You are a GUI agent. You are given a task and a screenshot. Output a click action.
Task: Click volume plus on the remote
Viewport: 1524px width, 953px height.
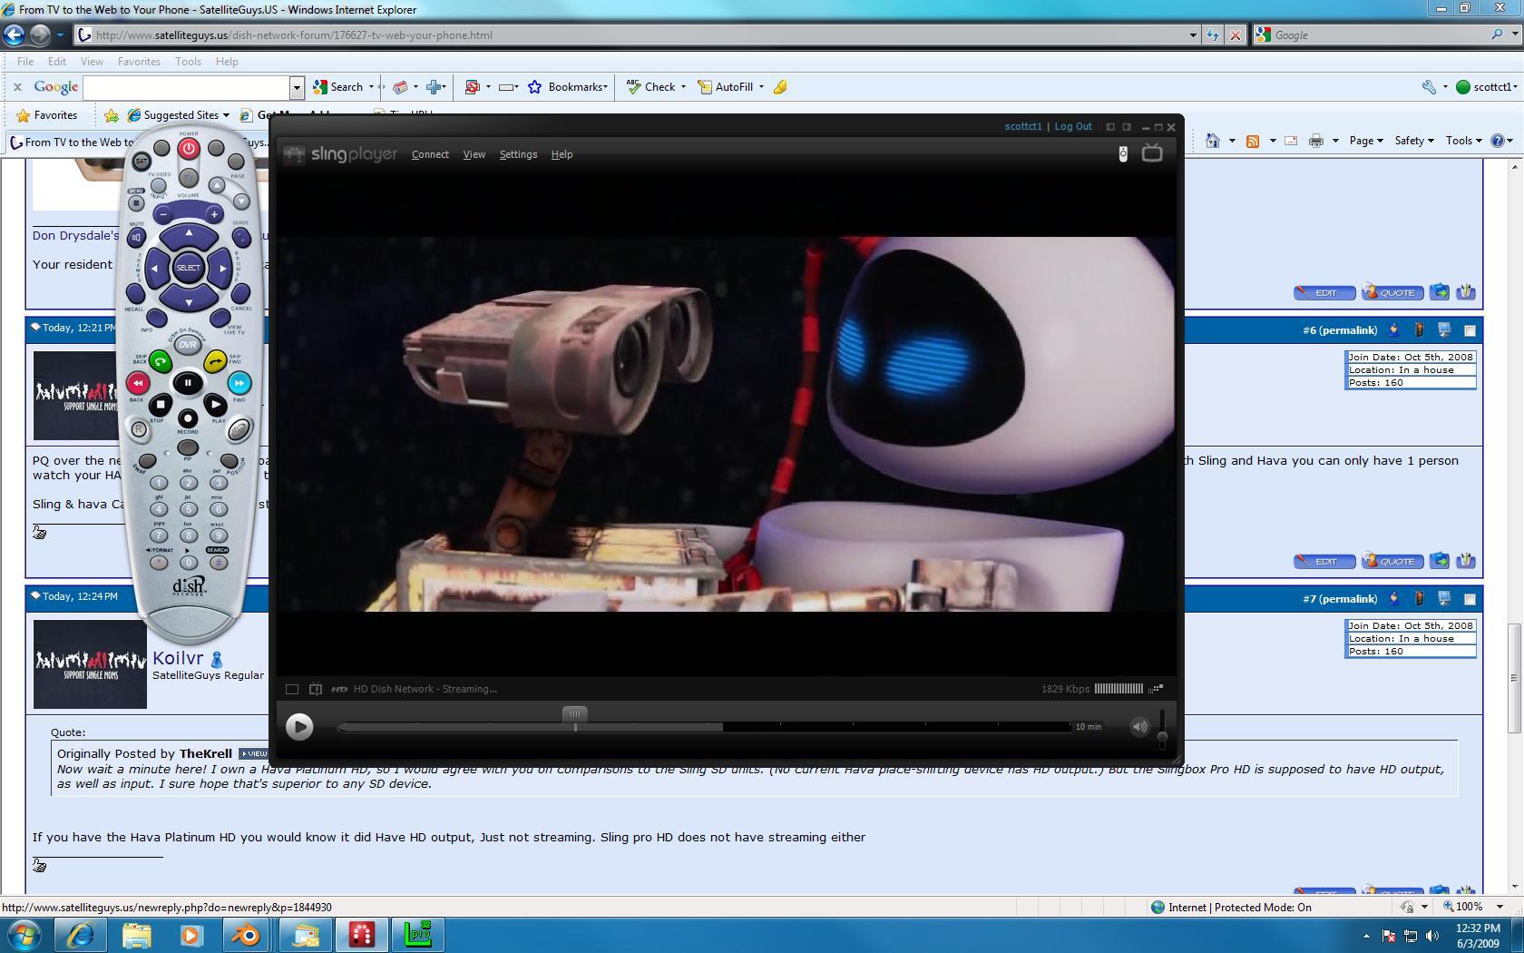click(213, 214)
